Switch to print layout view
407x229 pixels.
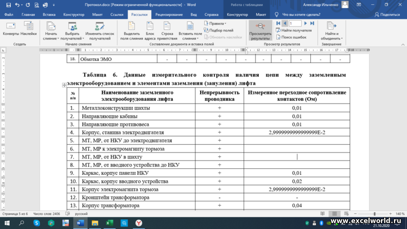(334, 214)
